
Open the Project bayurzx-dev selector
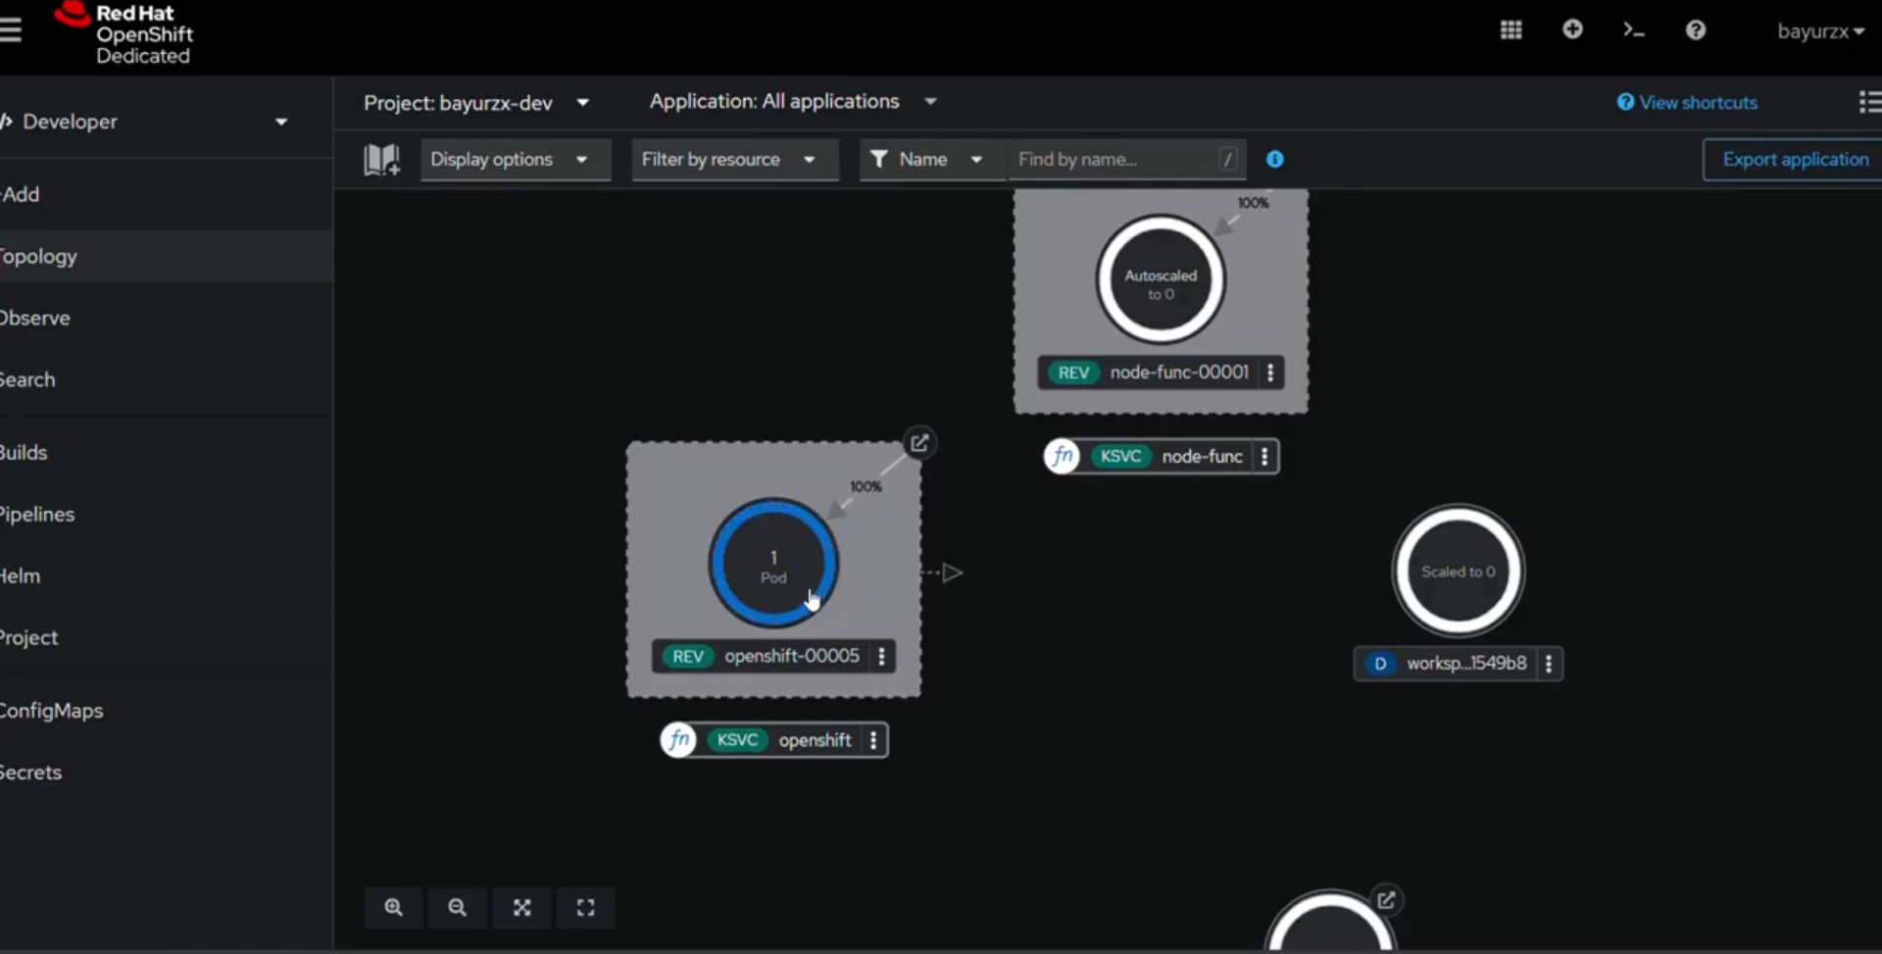click(x=476, y=103)
